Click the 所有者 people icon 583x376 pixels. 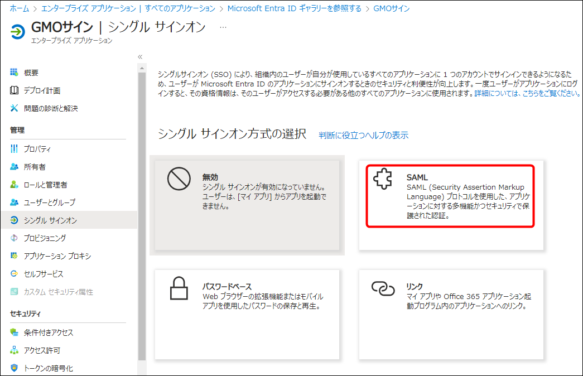(x=14, y=167)
